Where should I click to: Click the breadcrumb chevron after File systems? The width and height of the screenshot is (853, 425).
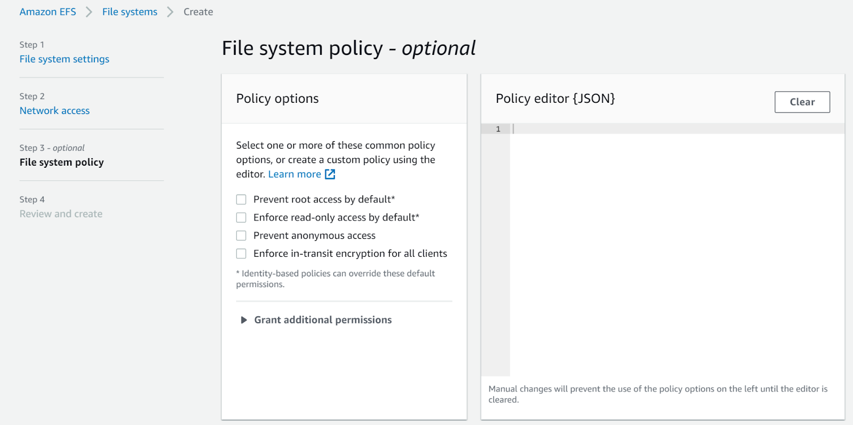tap(170, 12)
